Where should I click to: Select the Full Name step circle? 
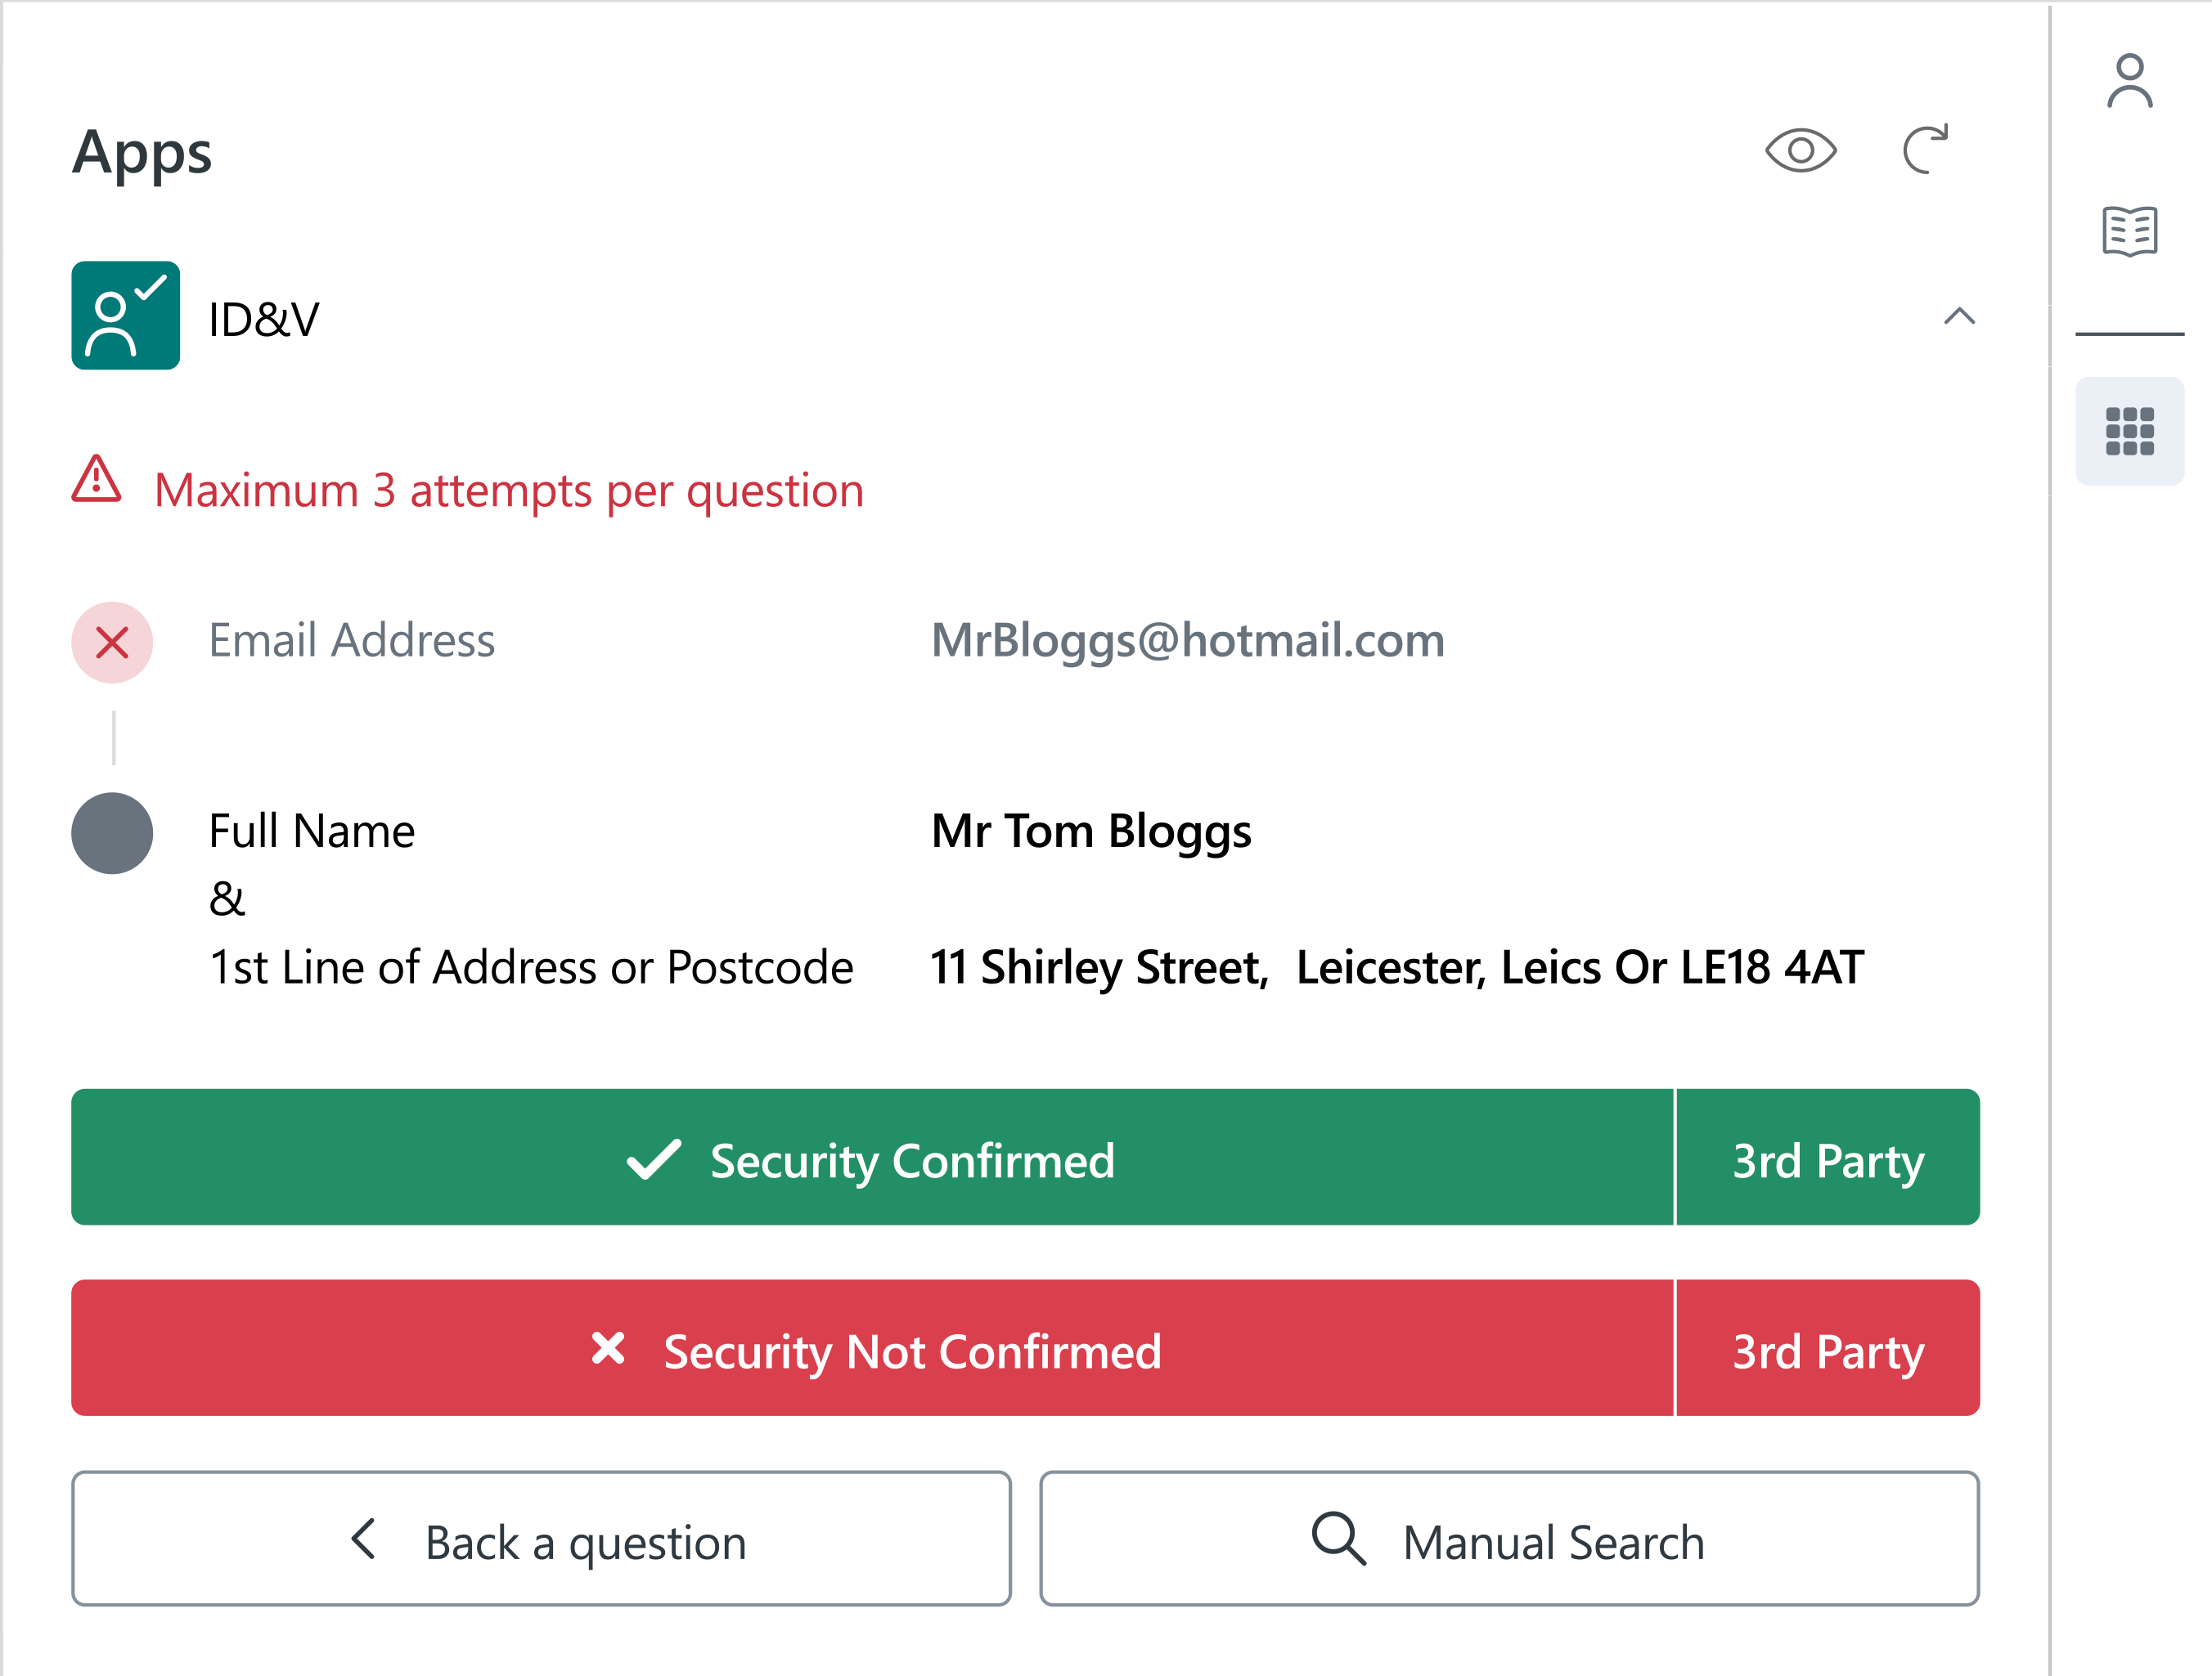[x=112, y=833]
